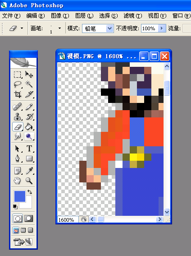Open the 模式 dropdown showing 铅笔

98,28
